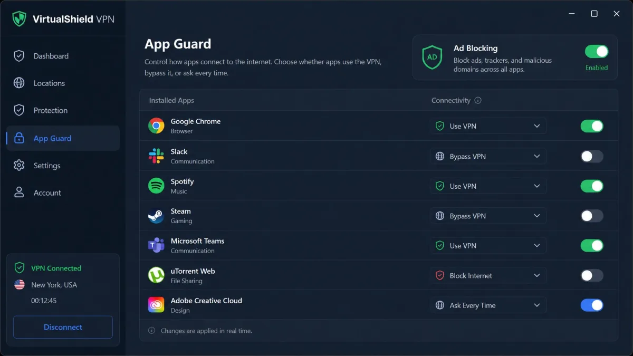Enable the uTorrent Web toggle
633x356 pixels.
[x=592, y=275]
